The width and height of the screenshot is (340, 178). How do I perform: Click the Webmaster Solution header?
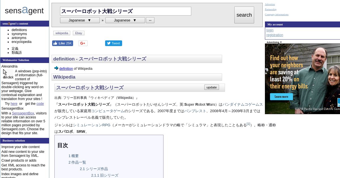pos(25,60)
